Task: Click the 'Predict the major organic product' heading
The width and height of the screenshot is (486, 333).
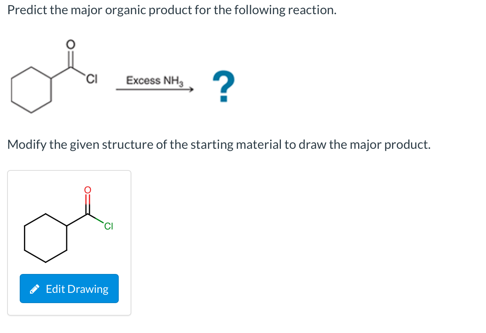Action: [172, 10]
